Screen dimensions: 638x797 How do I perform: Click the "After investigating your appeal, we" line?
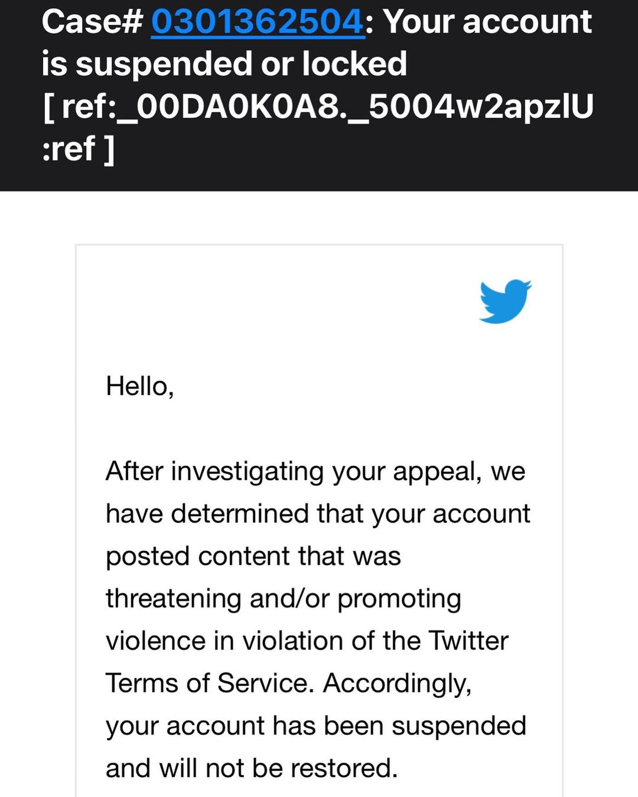(x=315, y=472)
